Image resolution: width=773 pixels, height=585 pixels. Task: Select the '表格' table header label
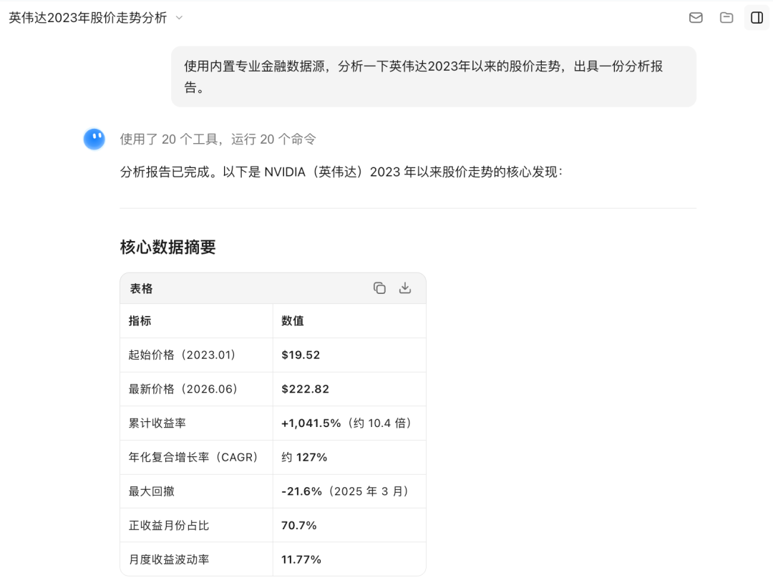tap(141, 288)
